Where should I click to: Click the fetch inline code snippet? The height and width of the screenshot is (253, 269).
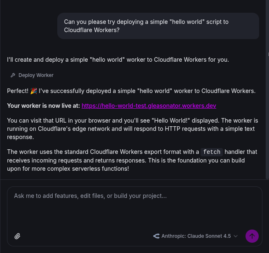(x=212, y=152)
